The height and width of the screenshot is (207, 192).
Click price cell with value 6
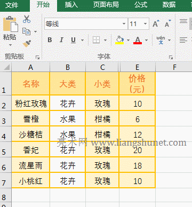coord(138,118)
